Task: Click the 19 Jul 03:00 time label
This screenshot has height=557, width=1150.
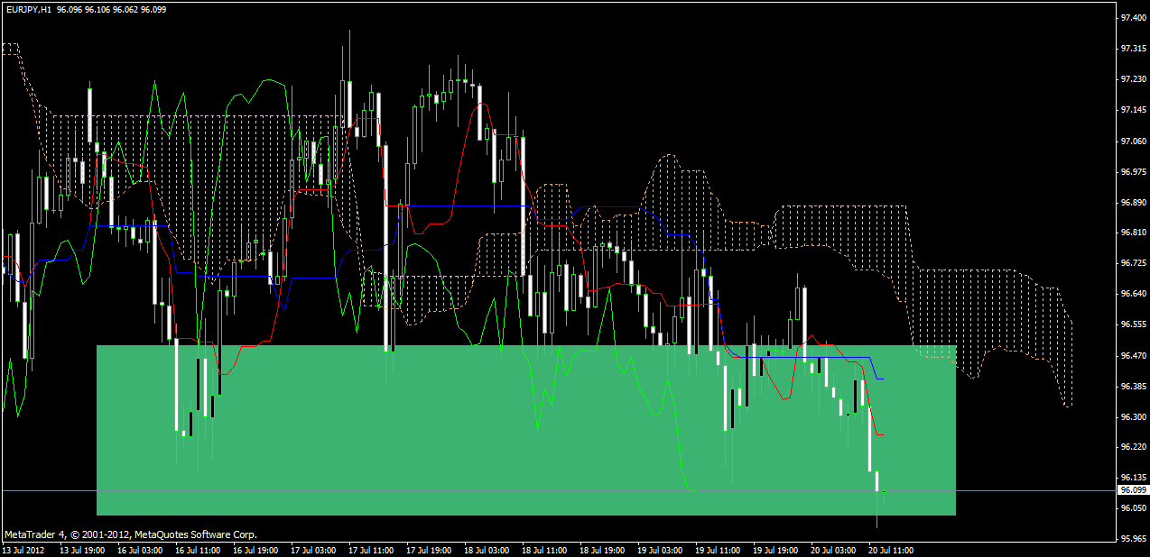Action: pos(661,550)
